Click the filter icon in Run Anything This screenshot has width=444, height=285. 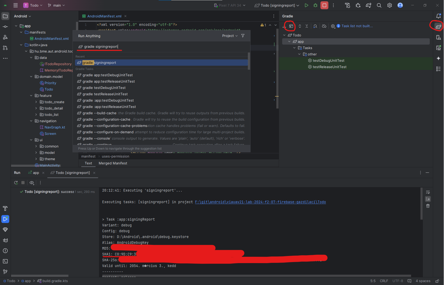tap(243, 36)
